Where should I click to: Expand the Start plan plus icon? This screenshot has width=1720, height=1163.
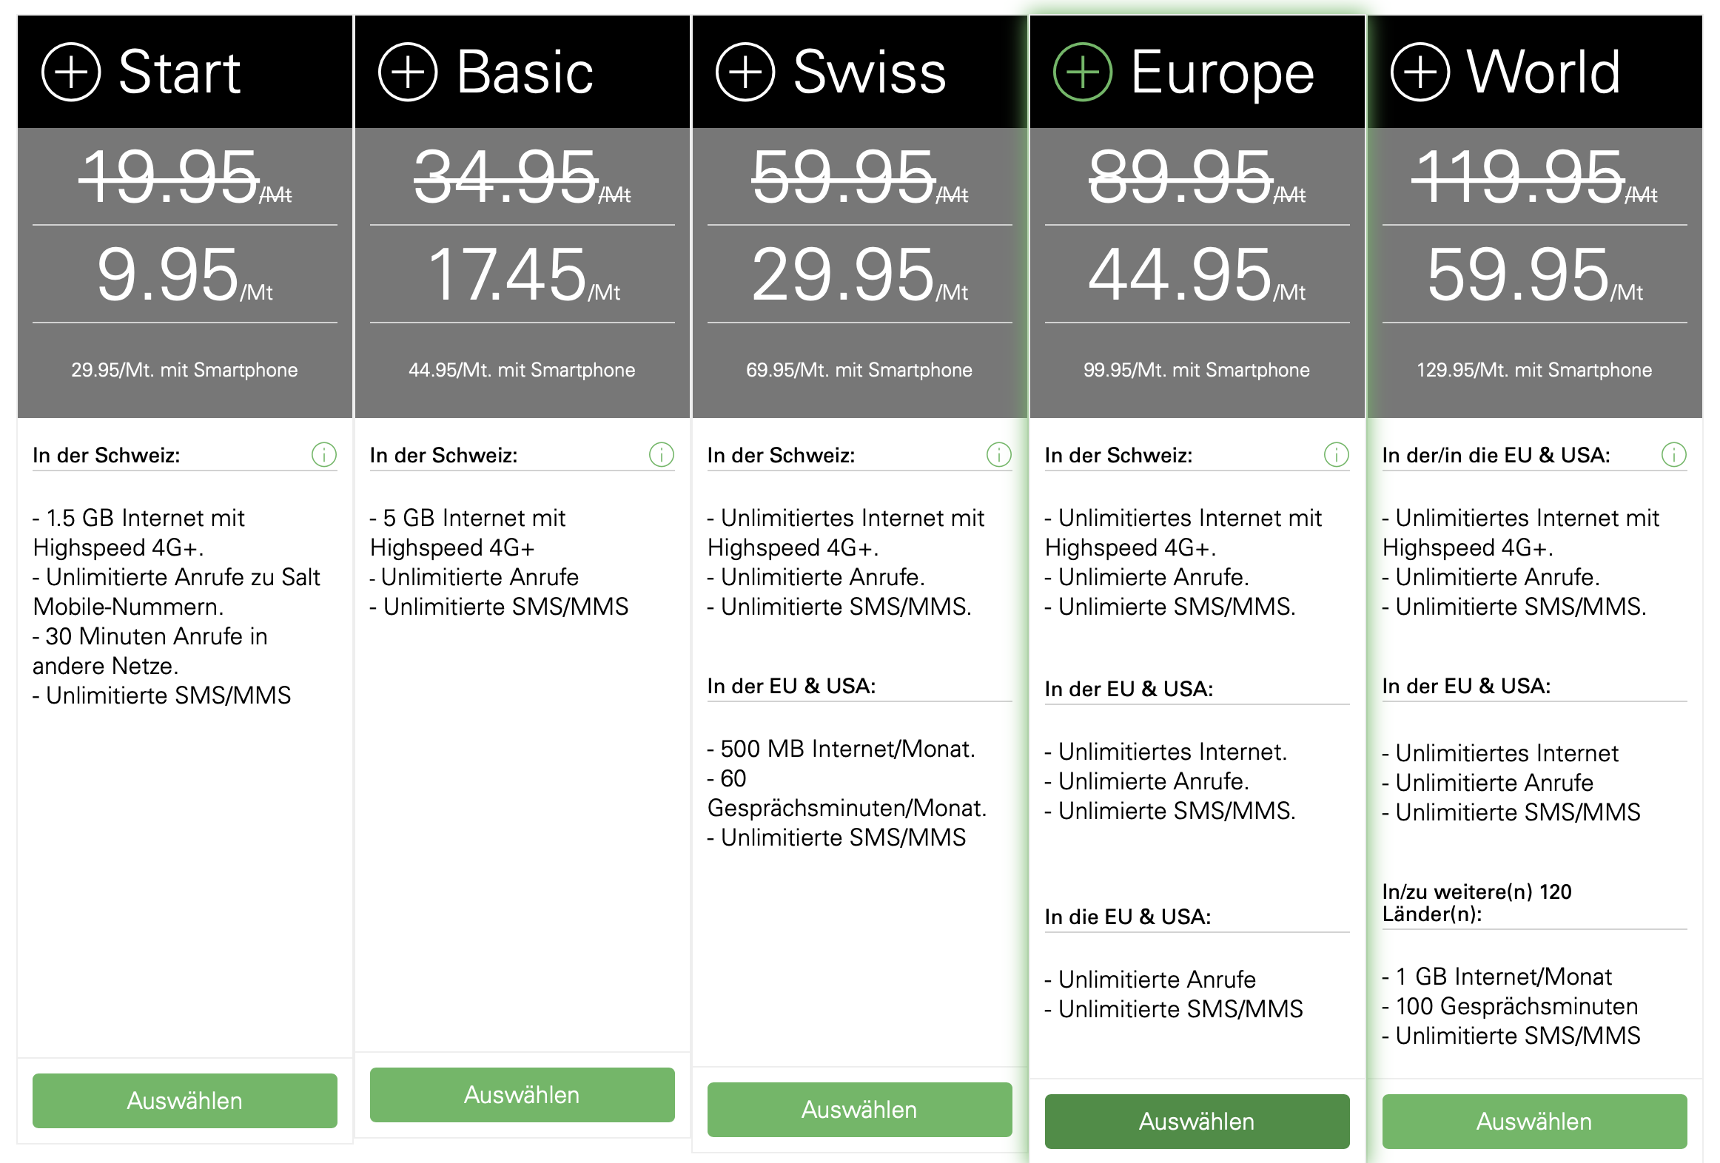coord(71,73)
